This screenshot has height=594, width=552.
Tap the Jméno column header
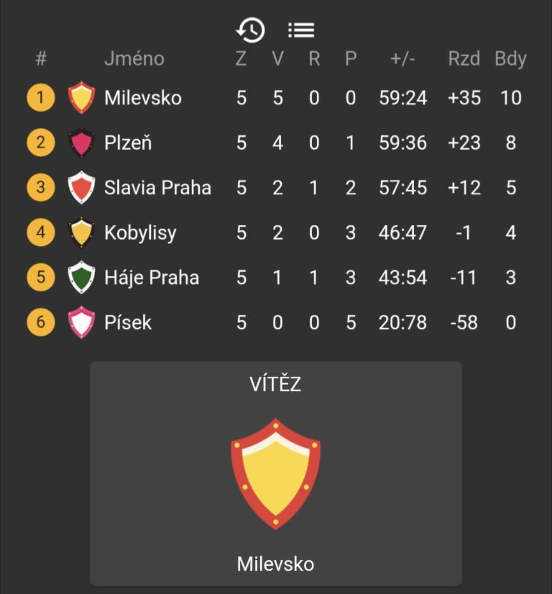[134, 59]
